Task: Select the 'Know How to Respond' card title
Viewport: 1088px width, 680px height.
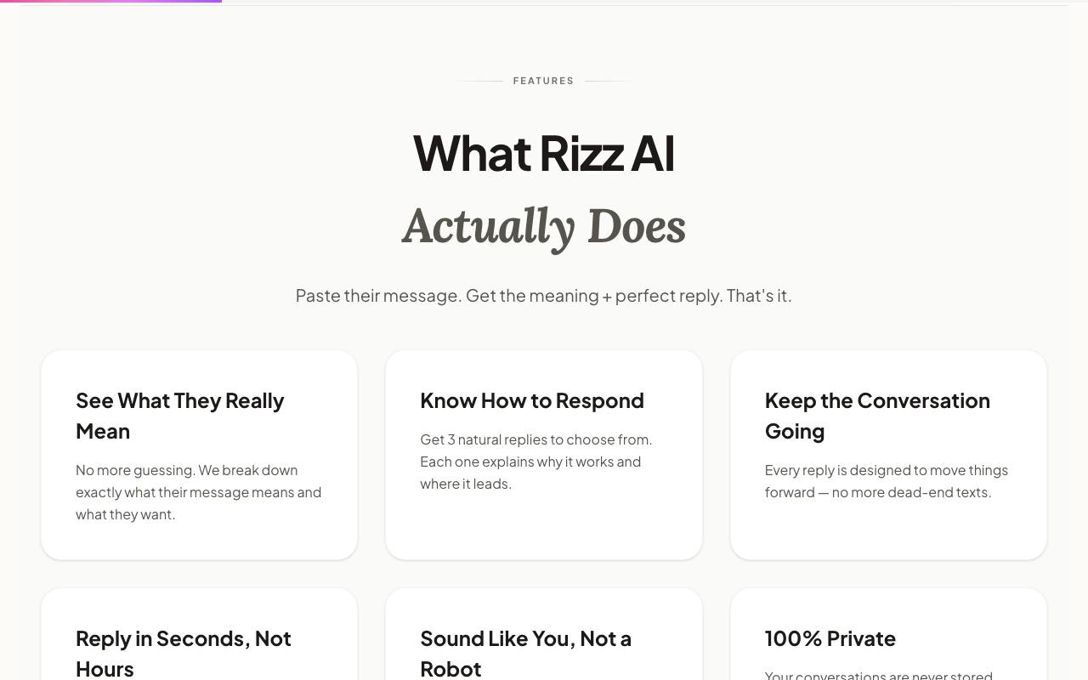Action: pyautogui.click(x=532, y=400)
